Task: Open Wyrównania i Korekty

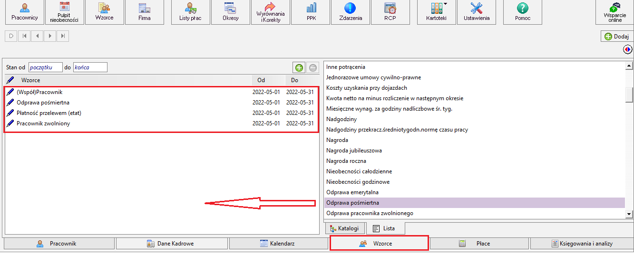Action: 270,12
